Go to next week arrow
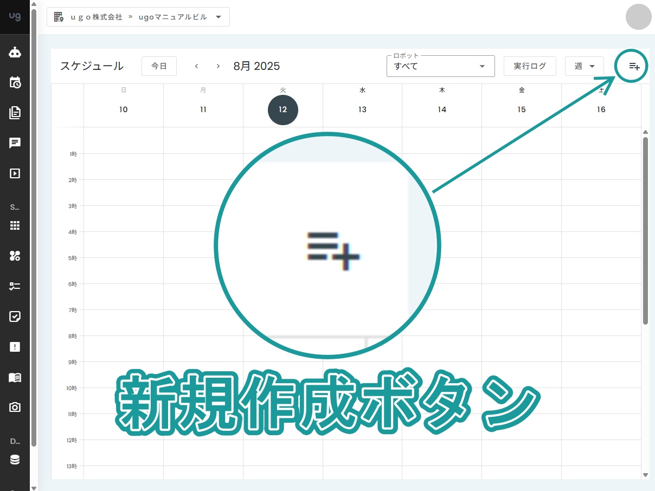 [218, 66]
